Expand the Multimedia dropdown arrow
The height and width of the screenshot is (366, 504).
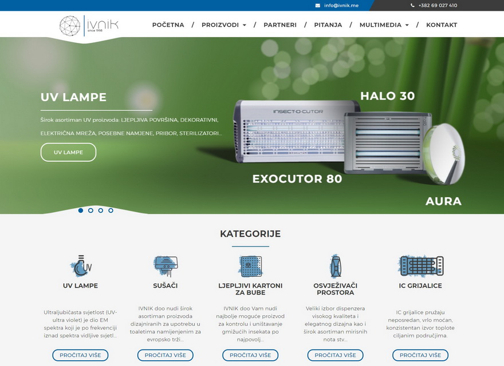(407, 25)
